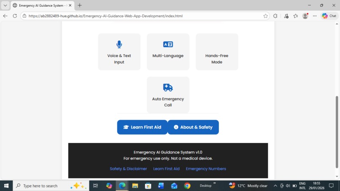Screen dimensions: 340x191
Task: Open a new tab with plus button
Action: [x=80, y=5]
